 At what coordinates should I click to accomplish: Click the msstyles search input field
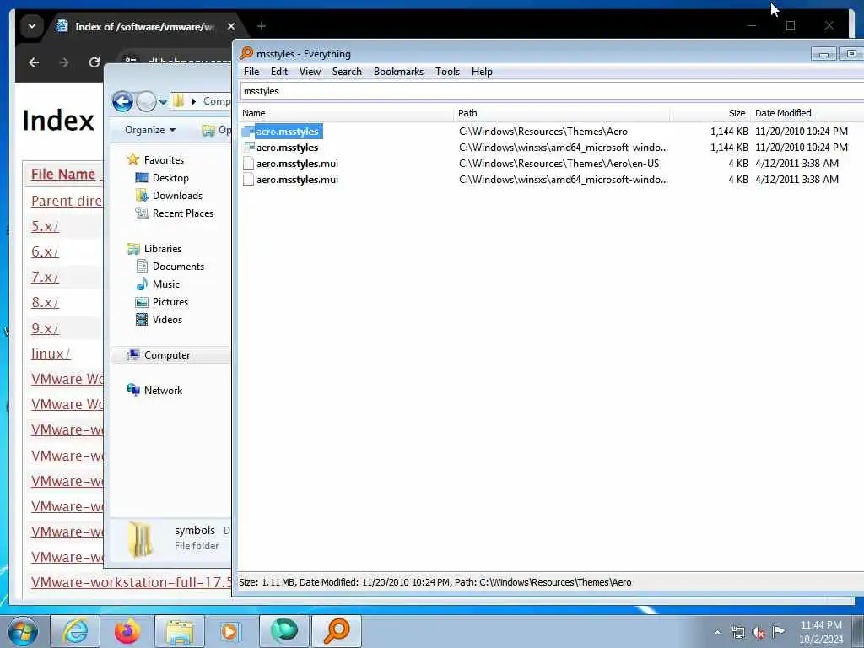click(551, 91)
